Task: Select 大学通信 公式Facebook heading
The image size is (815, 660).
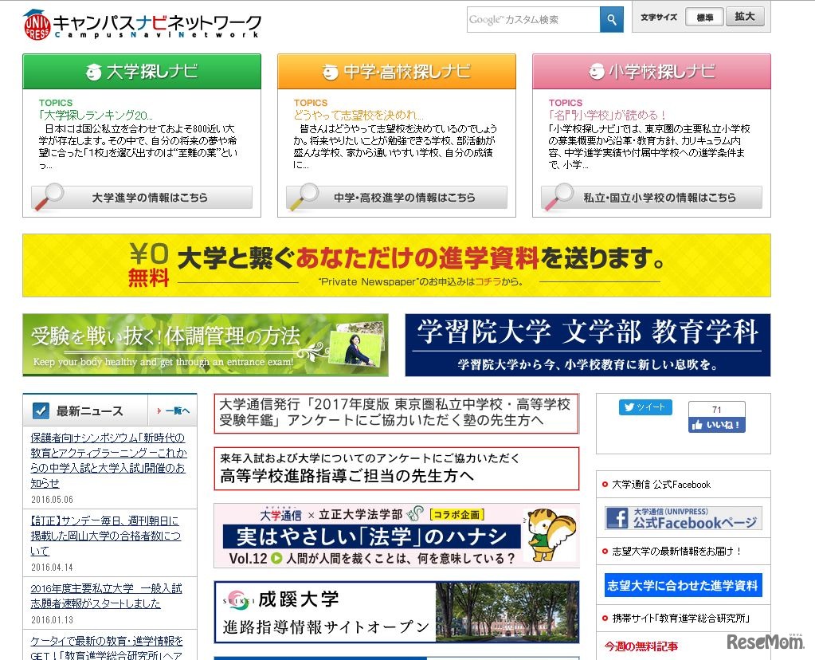Action: click(661, 485)
